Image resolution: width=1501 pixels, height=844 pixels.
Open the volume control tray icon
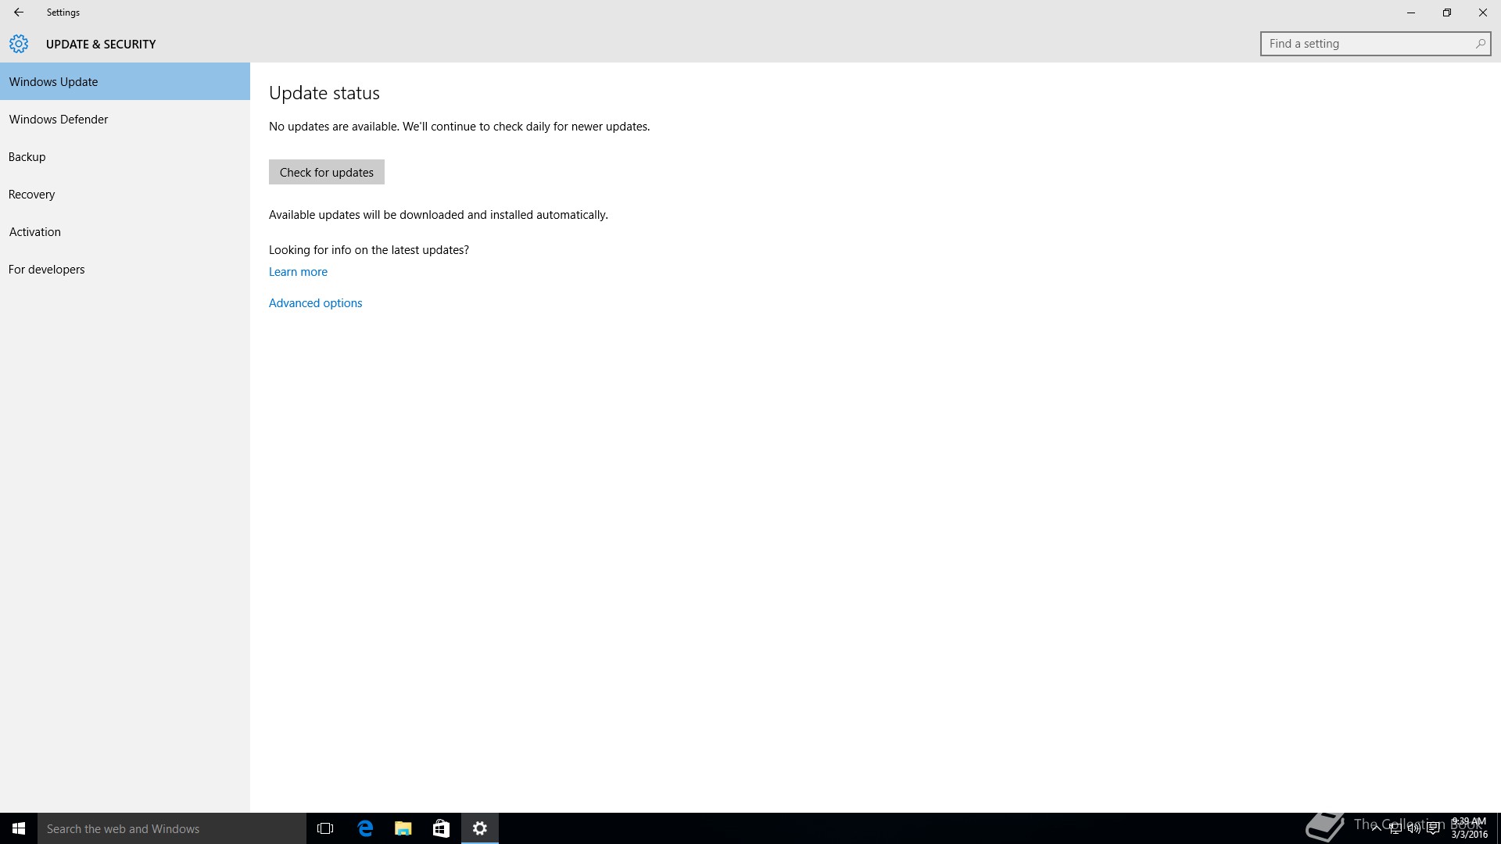click(1414, 828)
